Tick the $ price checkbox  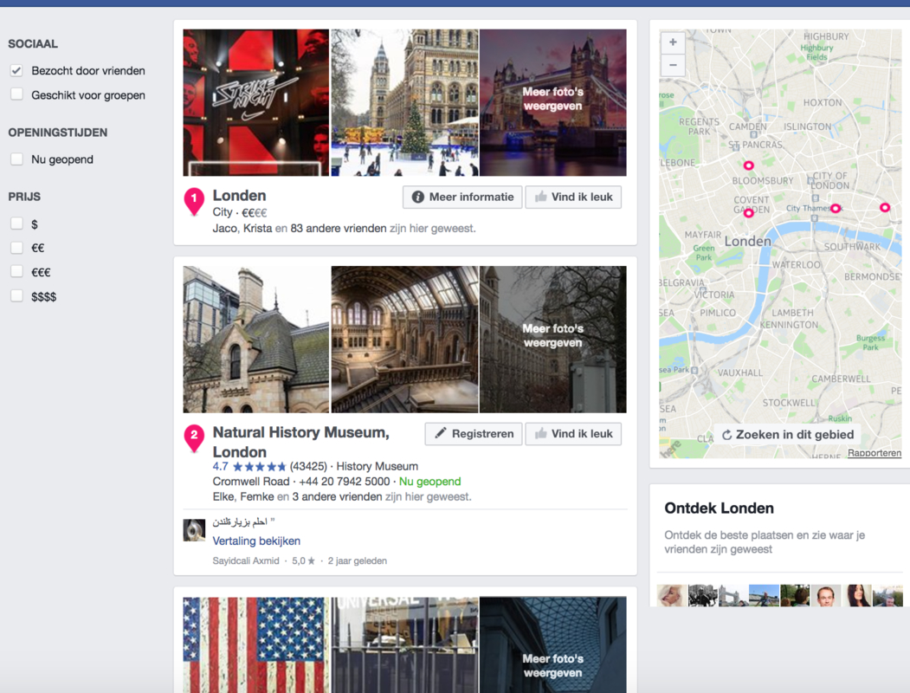point(16,223)
